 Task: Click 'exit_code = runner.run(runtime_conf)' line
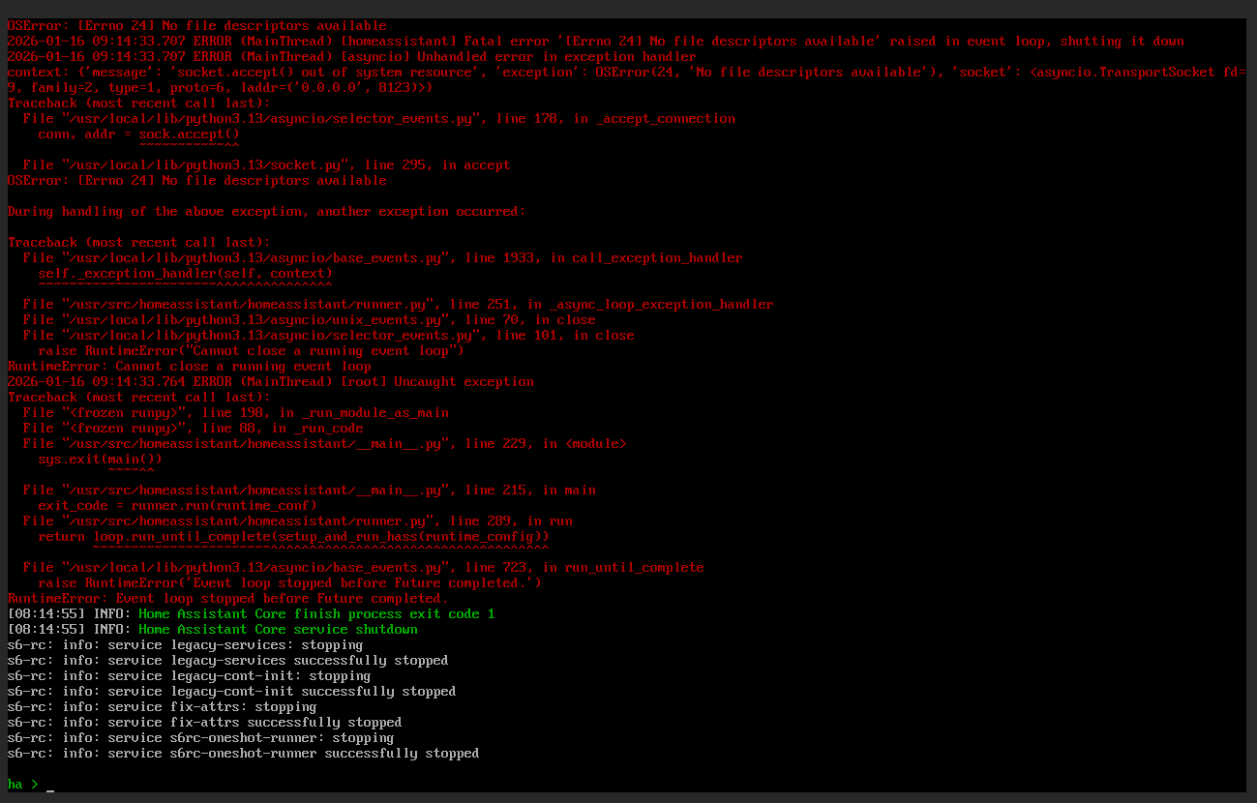point(177,506)
